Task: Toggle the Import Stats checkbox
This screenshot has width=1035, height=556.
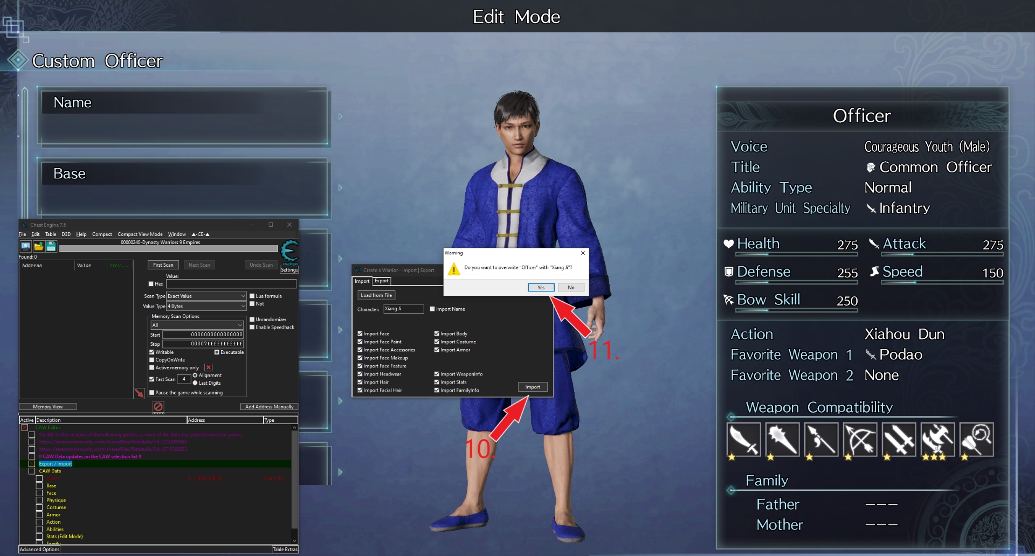Action: [x=437, y=383]
